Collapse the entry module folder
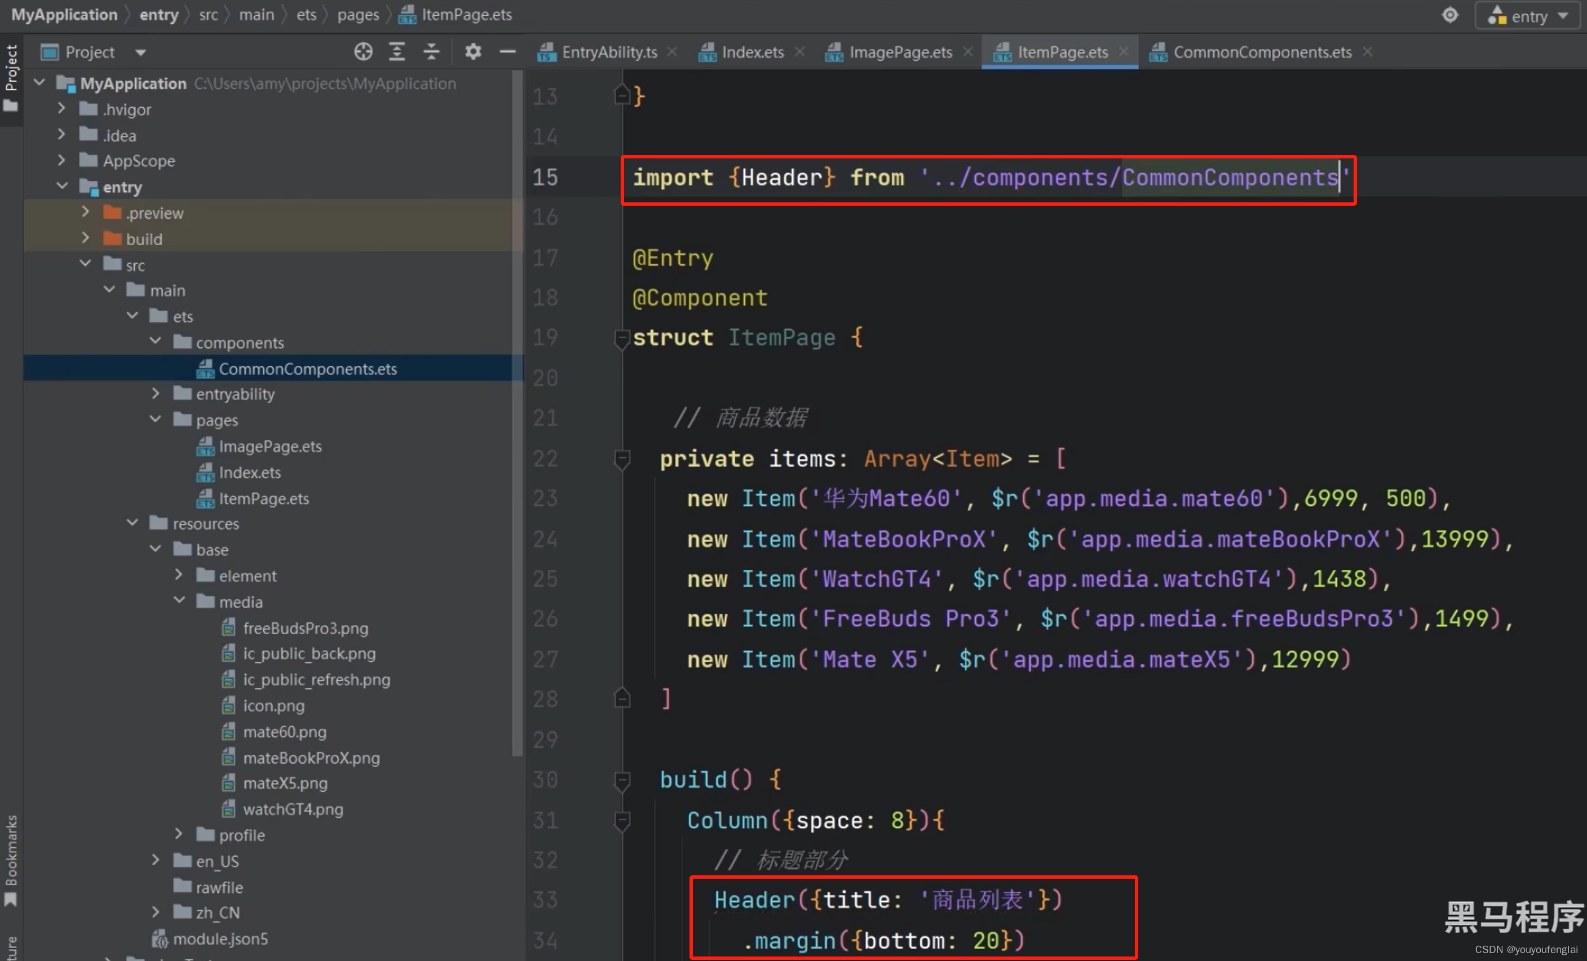The width and height of the screenshot is (1587, 961). pyautogui.click(x=63, y=185)
